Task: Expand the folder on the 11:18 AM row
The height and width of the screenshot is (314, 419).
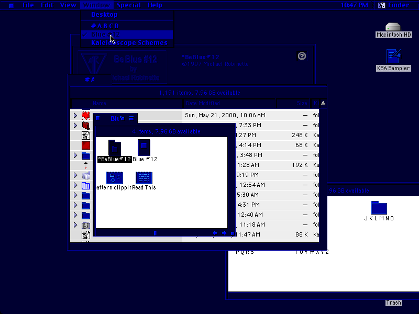Action: (x=75, y=225)
